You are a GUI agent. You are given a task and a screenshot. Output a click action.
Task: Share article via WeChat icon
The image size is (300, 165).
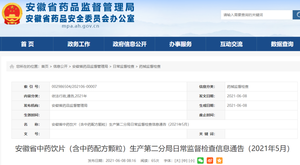coord(201,161)
